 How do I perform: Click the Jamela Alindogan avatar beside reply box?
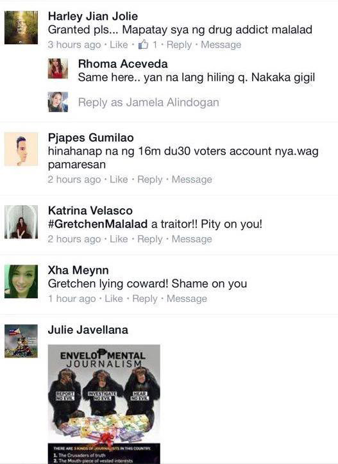pos(58,102)
